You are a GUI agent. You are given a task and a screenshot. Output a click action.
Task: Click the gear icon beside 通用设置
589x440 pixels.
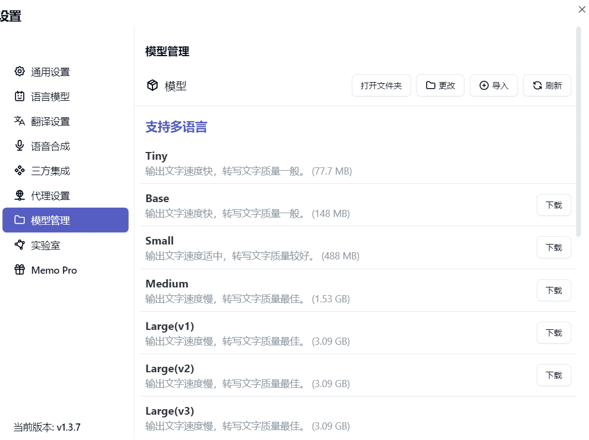19,72
